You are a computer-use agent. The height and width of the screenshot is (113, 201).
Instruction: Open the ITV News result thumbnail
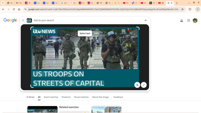point(43,109)
